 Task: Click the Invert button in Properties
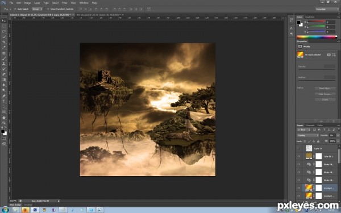point(325,100)
